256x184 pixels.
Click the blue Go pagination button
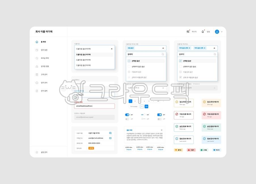146,106
